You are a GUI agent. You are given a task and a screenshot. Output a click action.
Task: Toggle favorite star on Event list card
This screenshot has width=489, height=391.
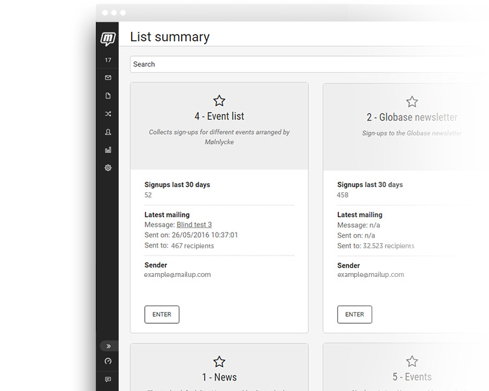click(x=219, y=100)
